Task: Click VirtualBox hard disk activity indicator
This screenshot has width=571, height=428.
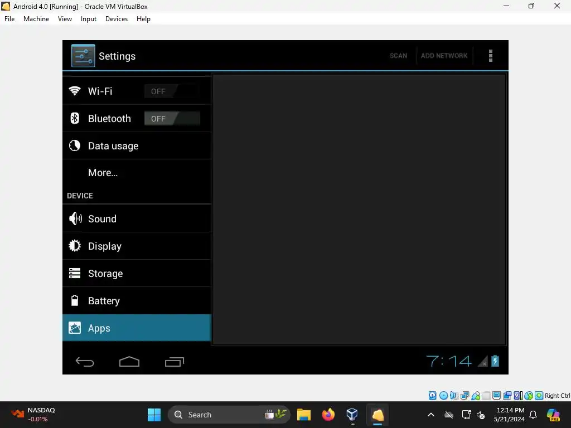Action: point(432,396)
